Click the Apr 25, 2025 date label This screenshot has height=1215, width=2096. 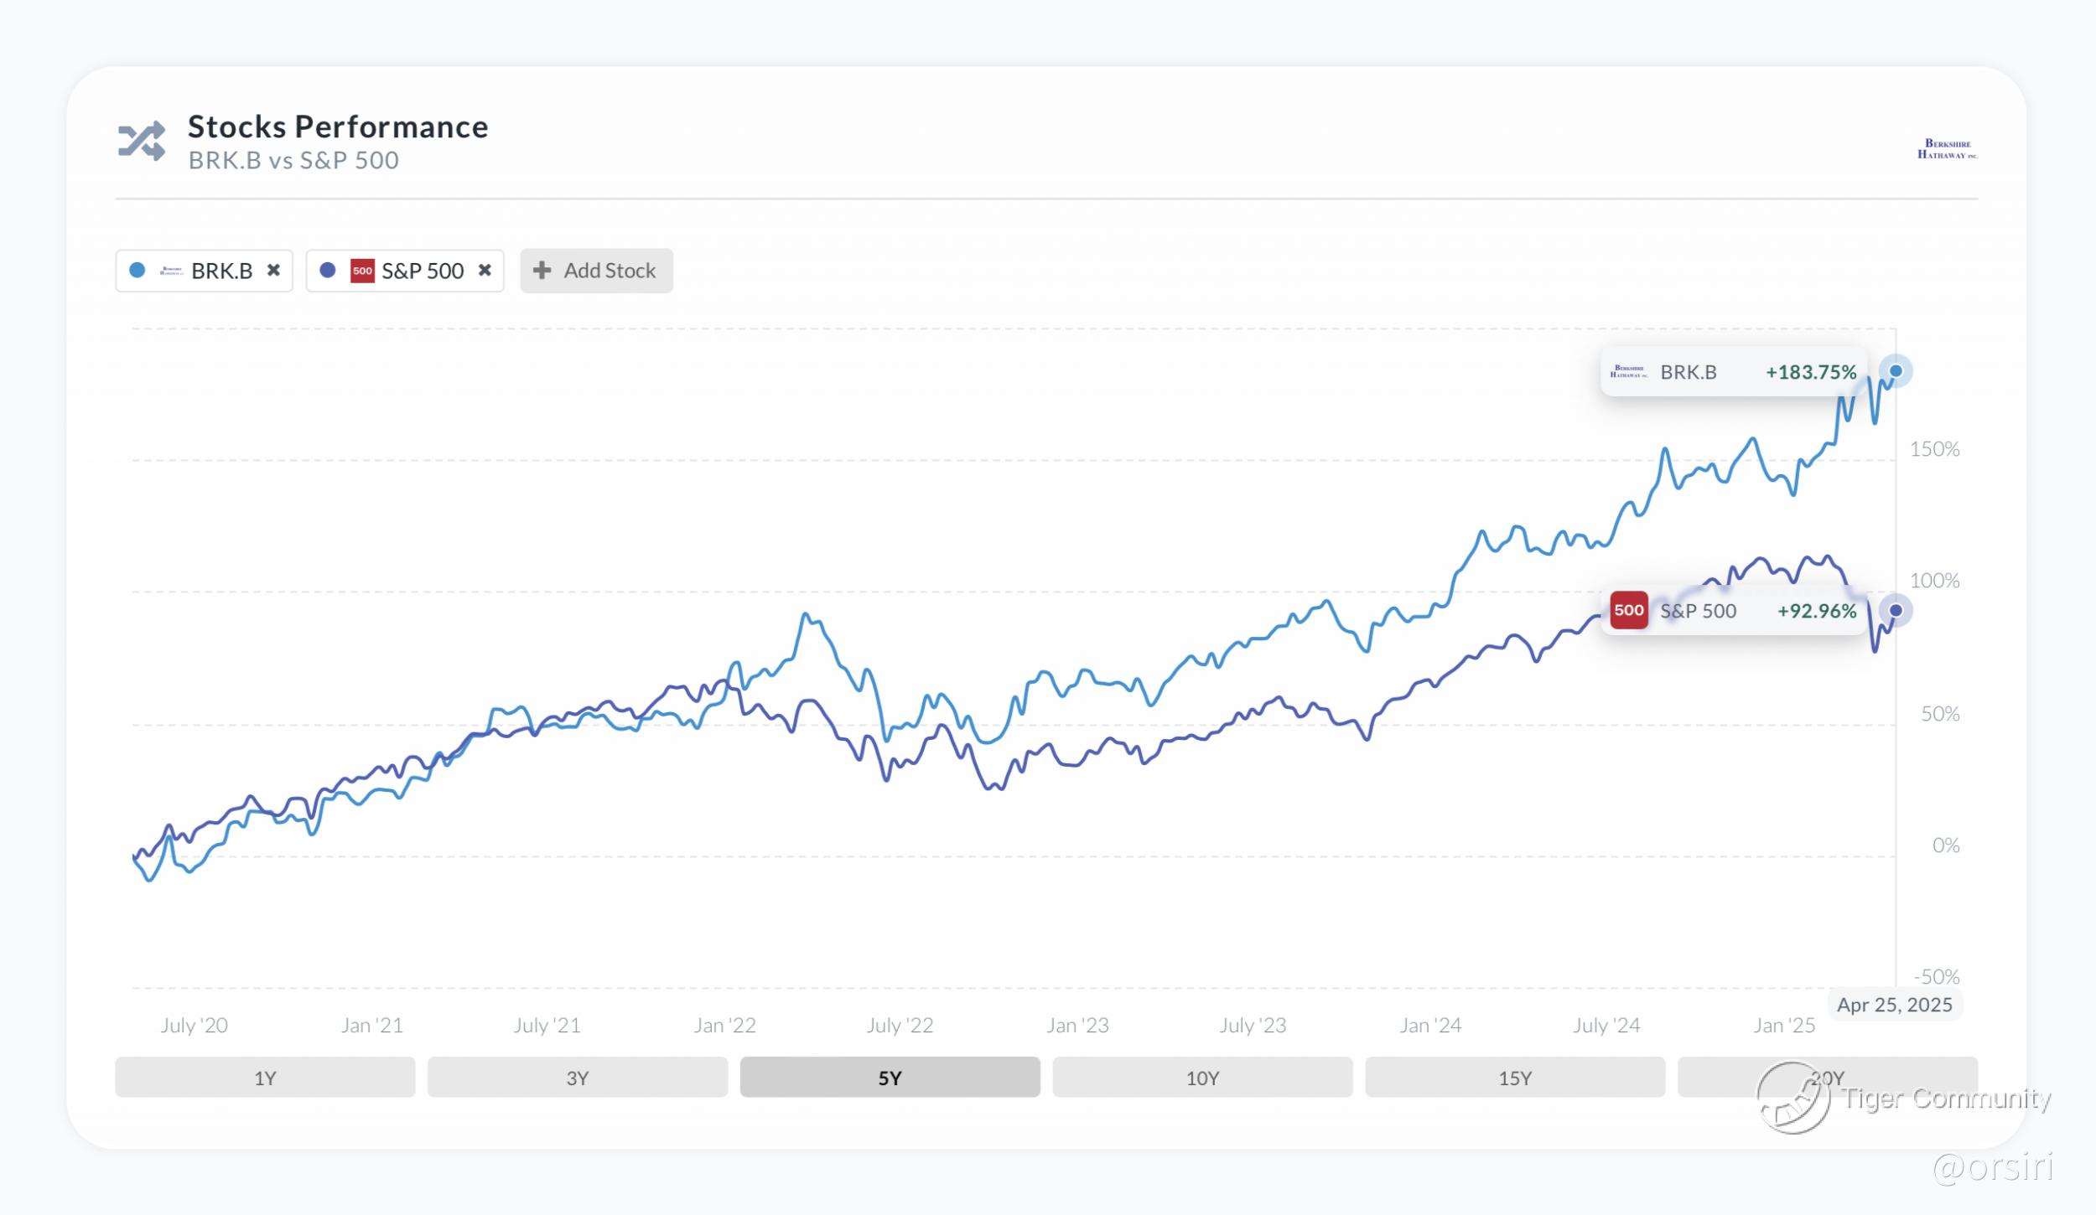[1895, 1005]
